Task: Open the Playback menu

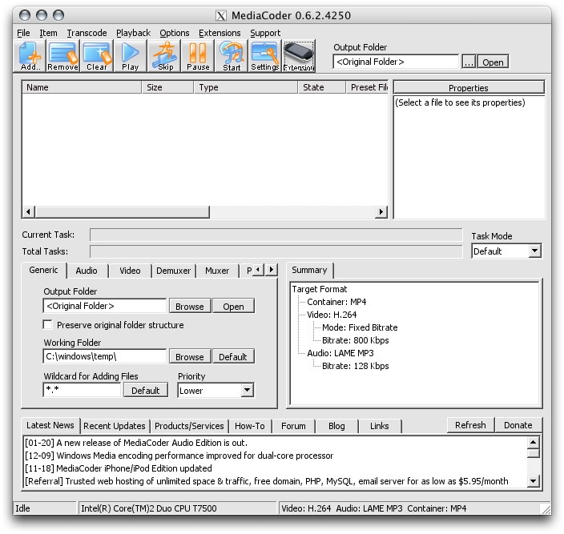Action: tap(133, 33)
